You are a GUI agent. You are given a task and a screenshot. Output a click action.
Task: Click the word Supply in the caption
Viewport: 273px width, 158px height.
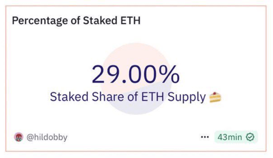pos(187,97)
